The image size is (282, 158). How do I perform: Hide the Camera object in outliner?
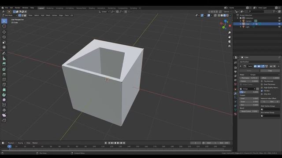pyautogui.click(x=279, y=21)
